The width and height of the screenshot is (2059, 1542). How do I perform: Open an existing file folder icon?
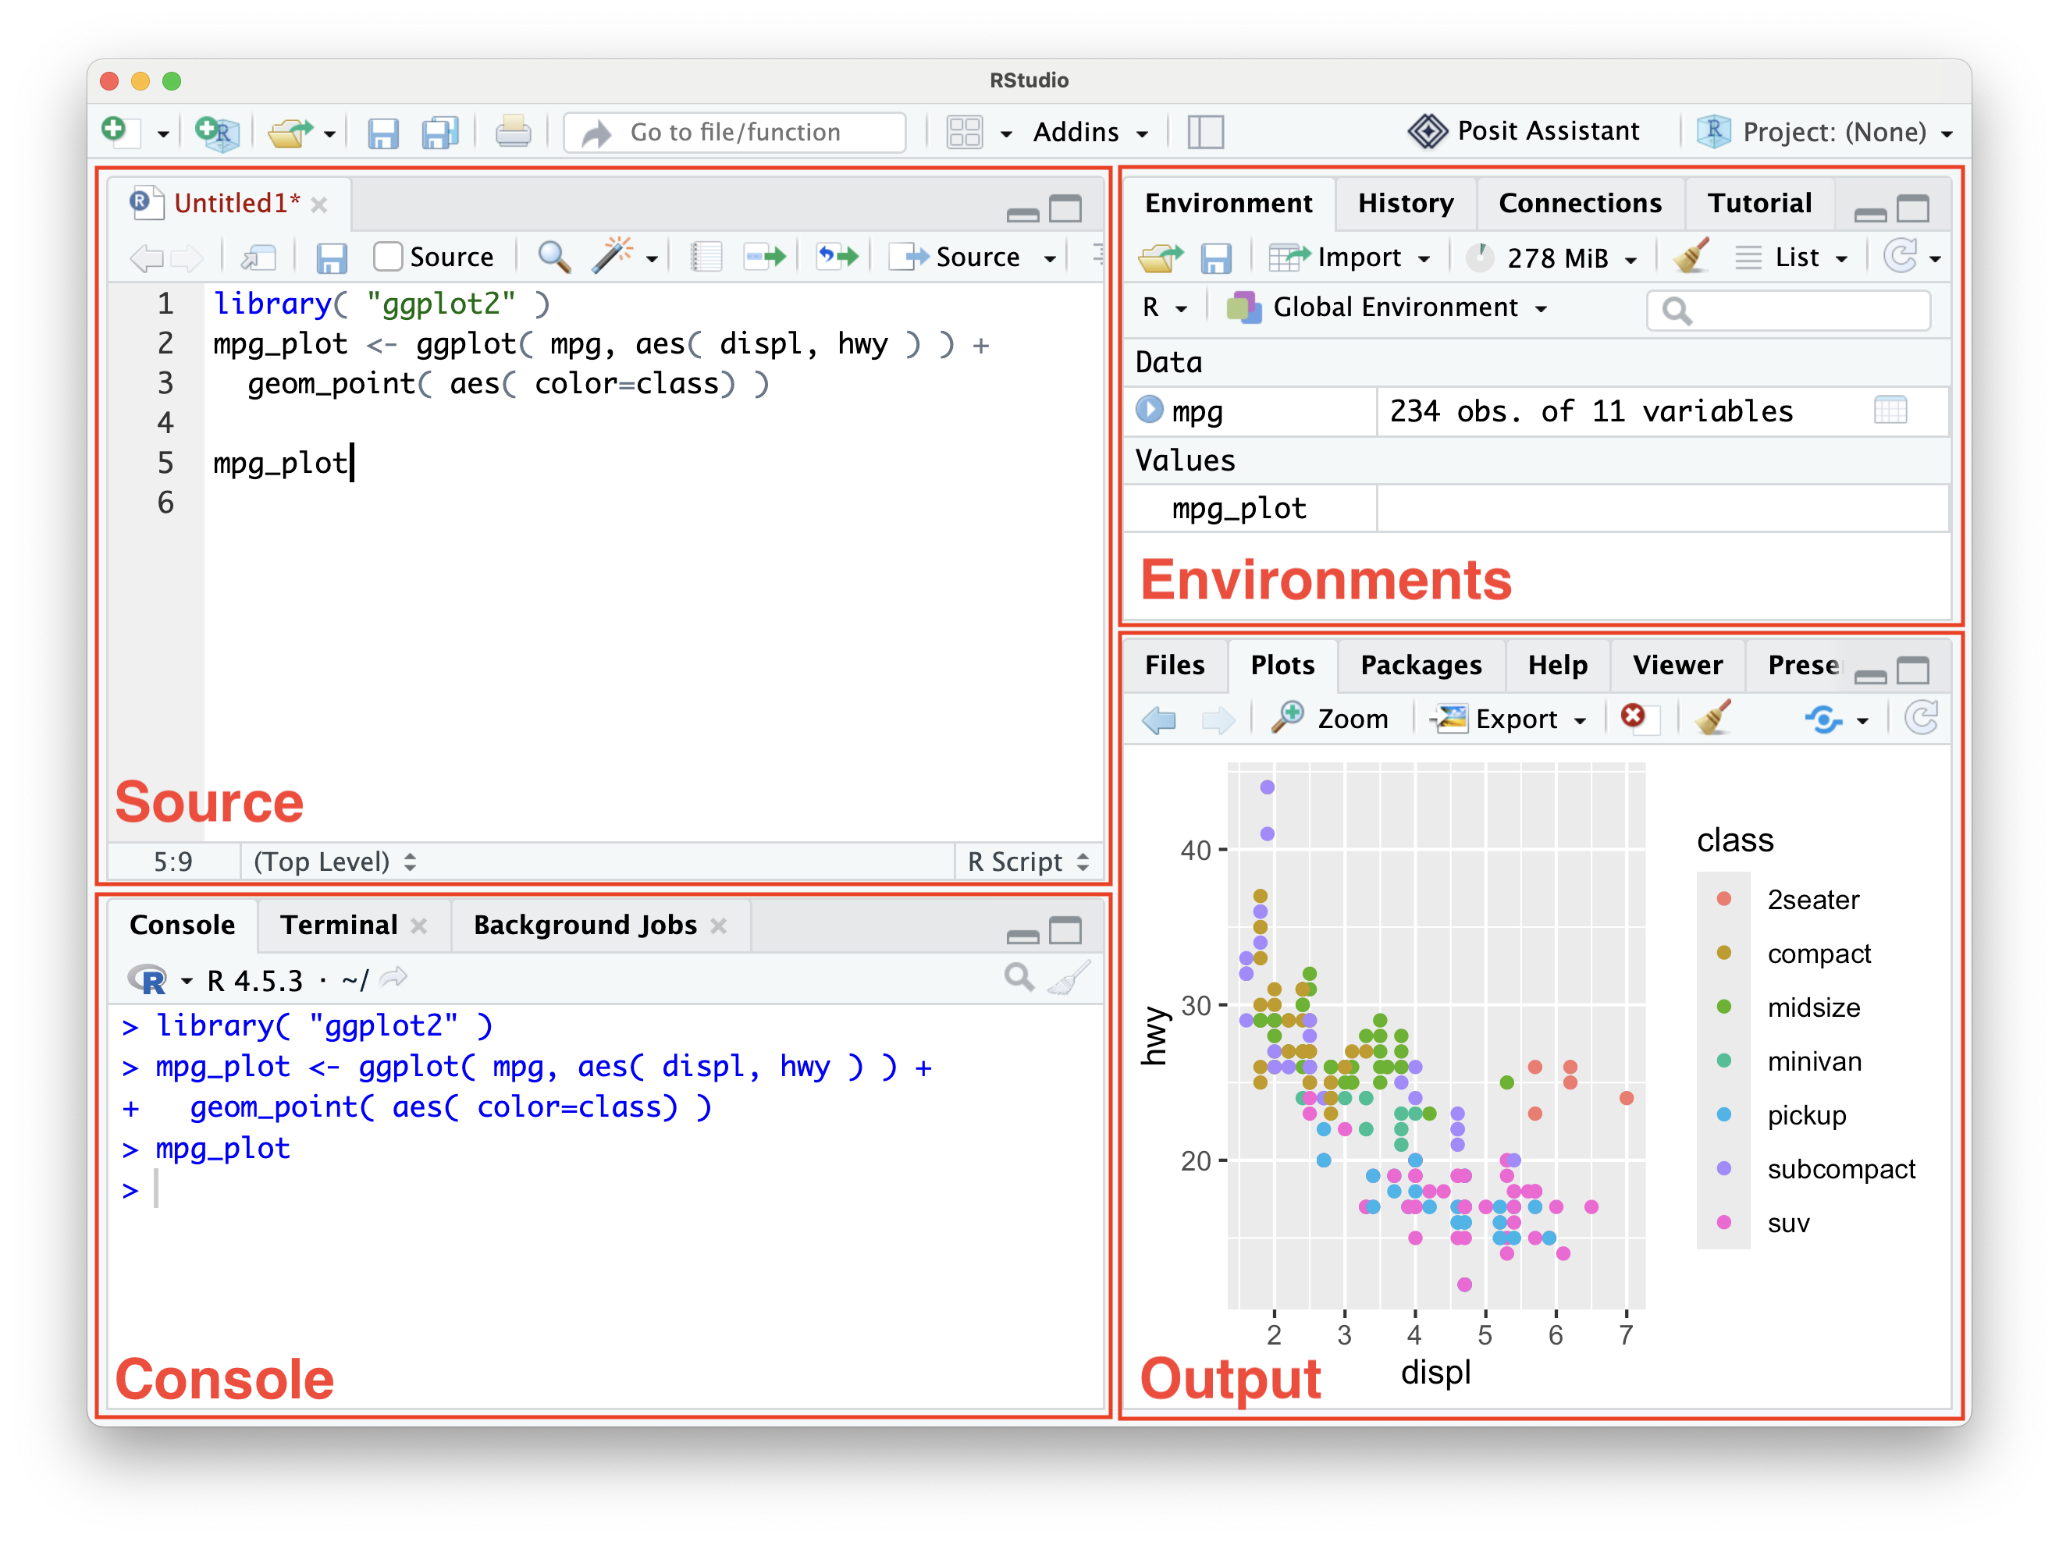coord(290,132)
